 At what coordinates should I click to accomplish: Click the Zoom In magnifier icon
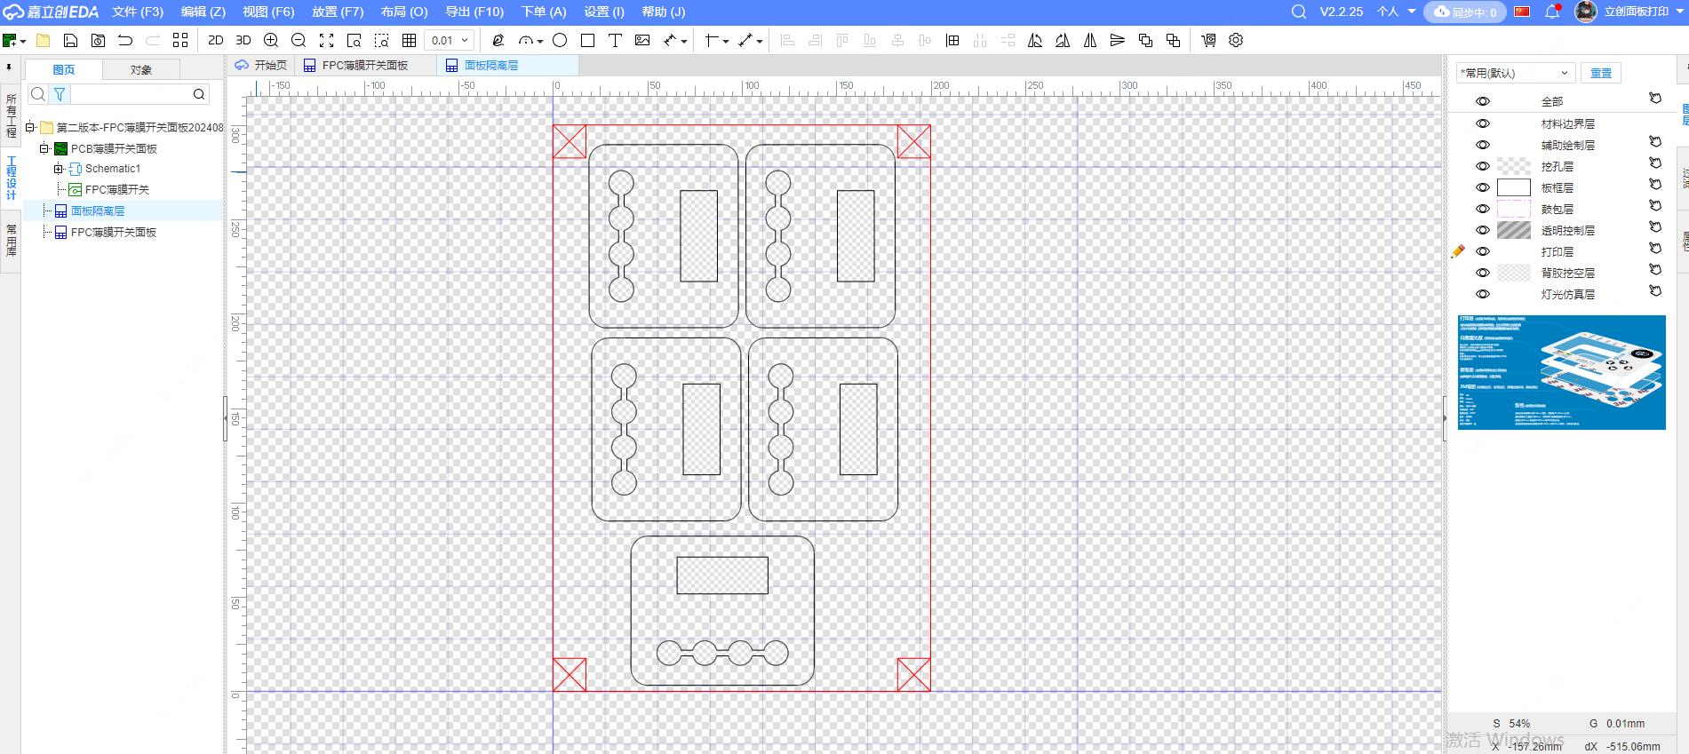tap(271, 40)
